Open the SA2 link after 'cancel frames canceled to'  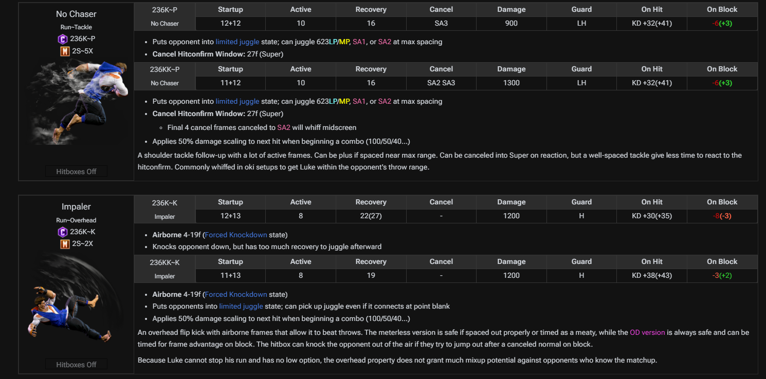(284, 127)
